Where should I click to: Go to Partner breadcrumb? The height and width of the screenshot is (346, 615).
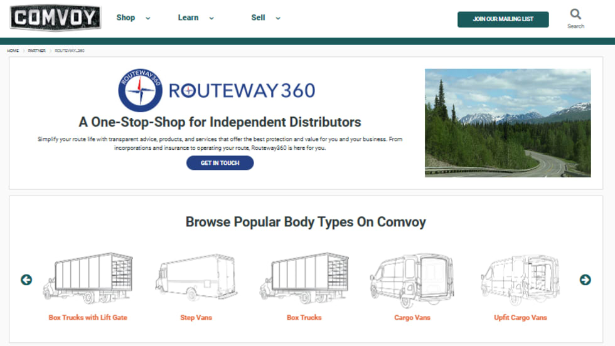36,51
